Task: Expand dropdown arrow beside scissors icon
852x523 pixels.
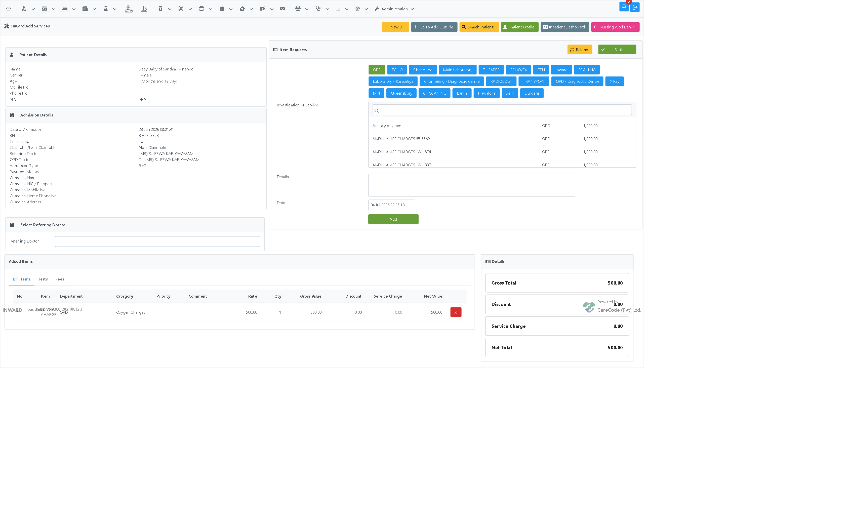Action: 190,9
